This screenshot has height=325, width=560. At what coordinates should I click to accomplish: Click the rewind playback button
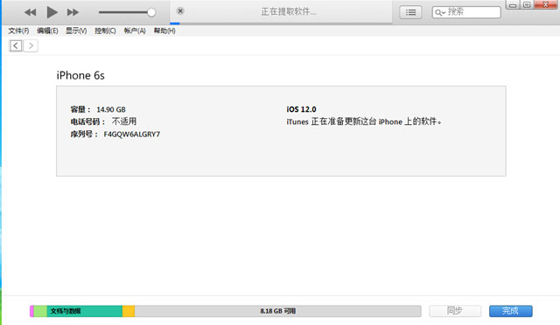pos(31,12)
